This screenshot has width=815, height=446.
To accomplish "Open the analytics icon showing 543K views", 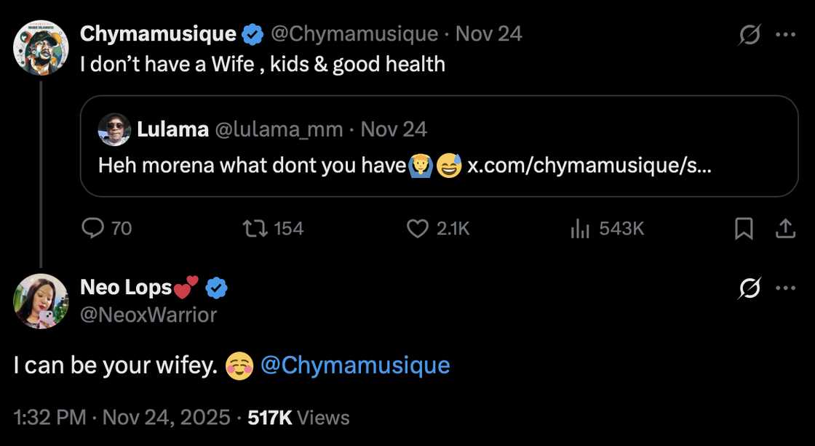I will (x=579, y=228).
